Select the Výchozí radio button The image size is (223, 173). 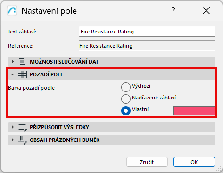[x=126, y=87]
